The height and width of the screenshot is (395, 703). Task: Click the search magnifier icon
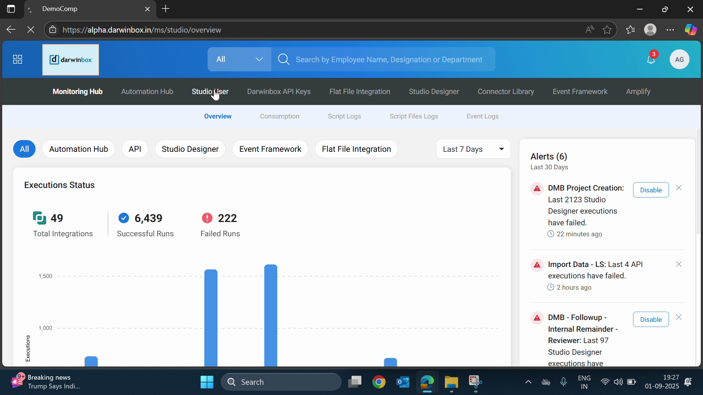pos(283,59)
